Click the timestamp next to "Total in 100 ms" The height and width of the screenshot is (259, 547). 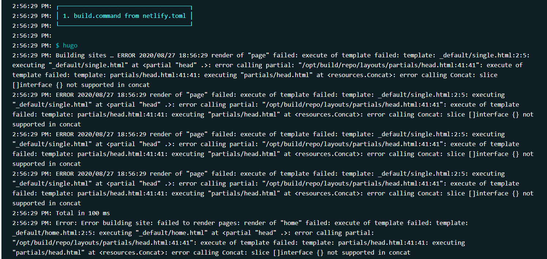(x=32, y=213)
